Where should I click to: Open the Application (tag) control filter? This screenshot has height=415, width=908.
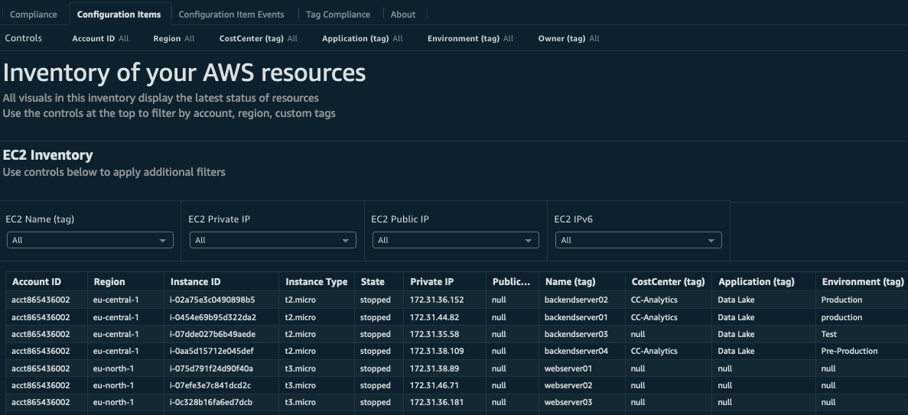(x=362, y=39)
